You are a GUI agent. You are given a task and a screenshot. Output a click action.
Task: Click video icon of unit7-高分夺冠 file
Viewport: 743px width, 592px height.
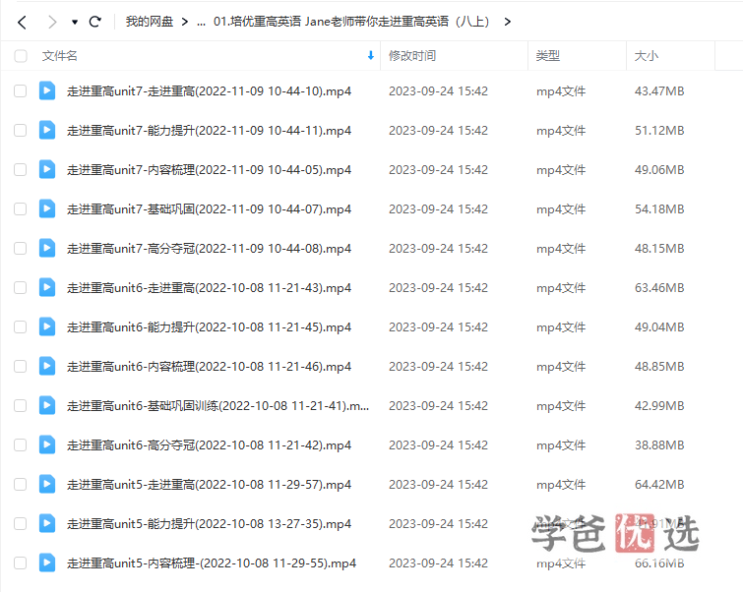pyautogui.click(x=47, y=248)
